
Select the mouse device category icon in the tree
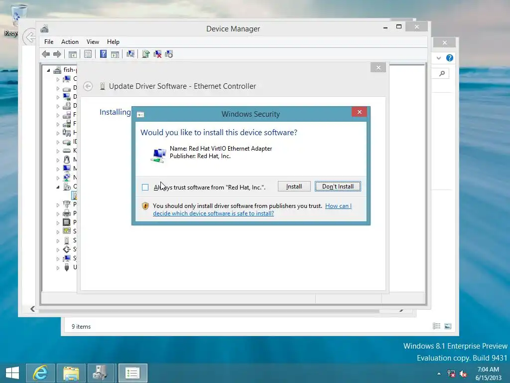[67, 160]
